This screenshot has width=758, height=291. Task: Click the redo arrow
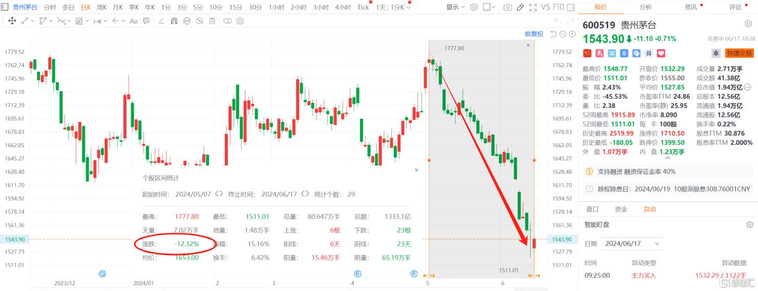click(571, 21)
